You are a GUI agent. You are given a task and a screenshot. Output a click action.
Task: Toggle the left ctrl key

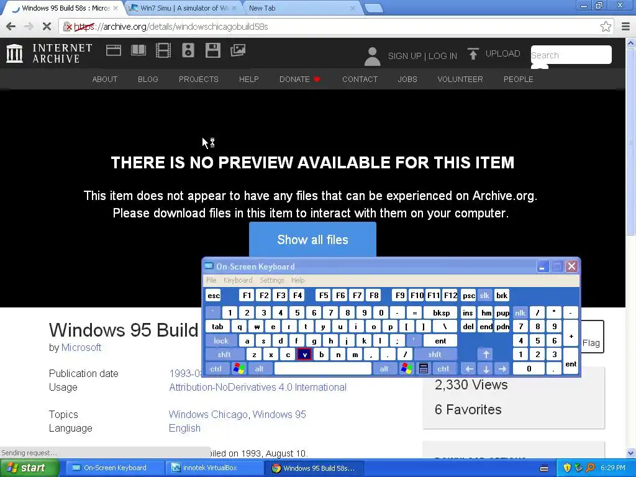216,369
